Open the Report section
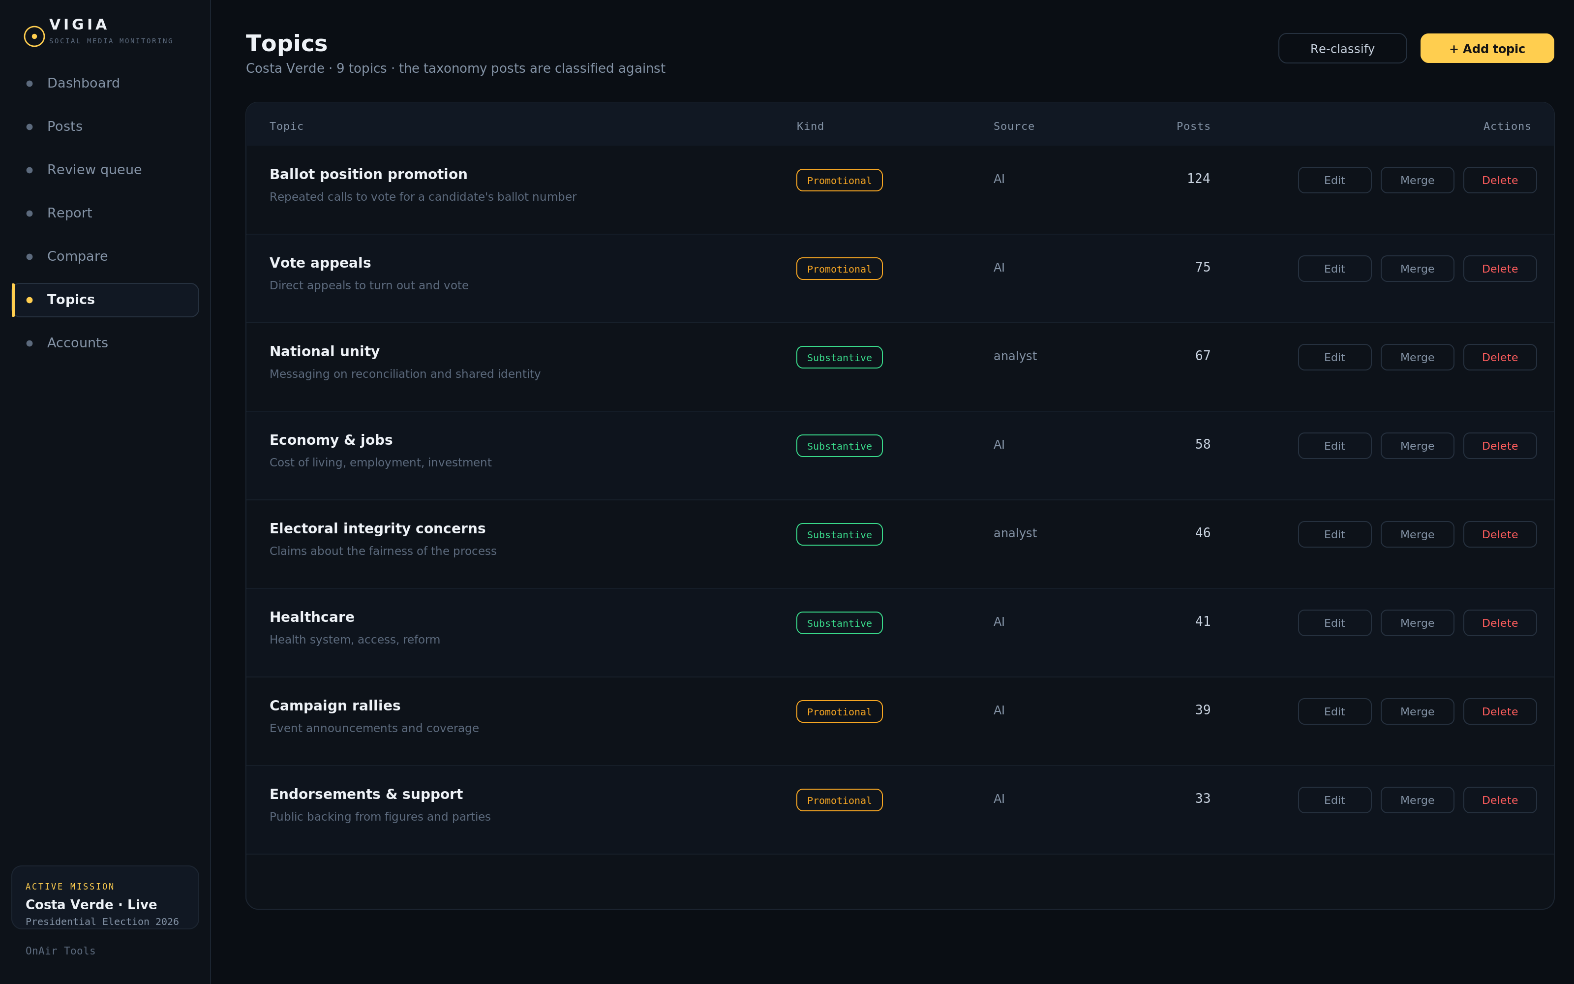1574x984 pixels. (105, 213)
